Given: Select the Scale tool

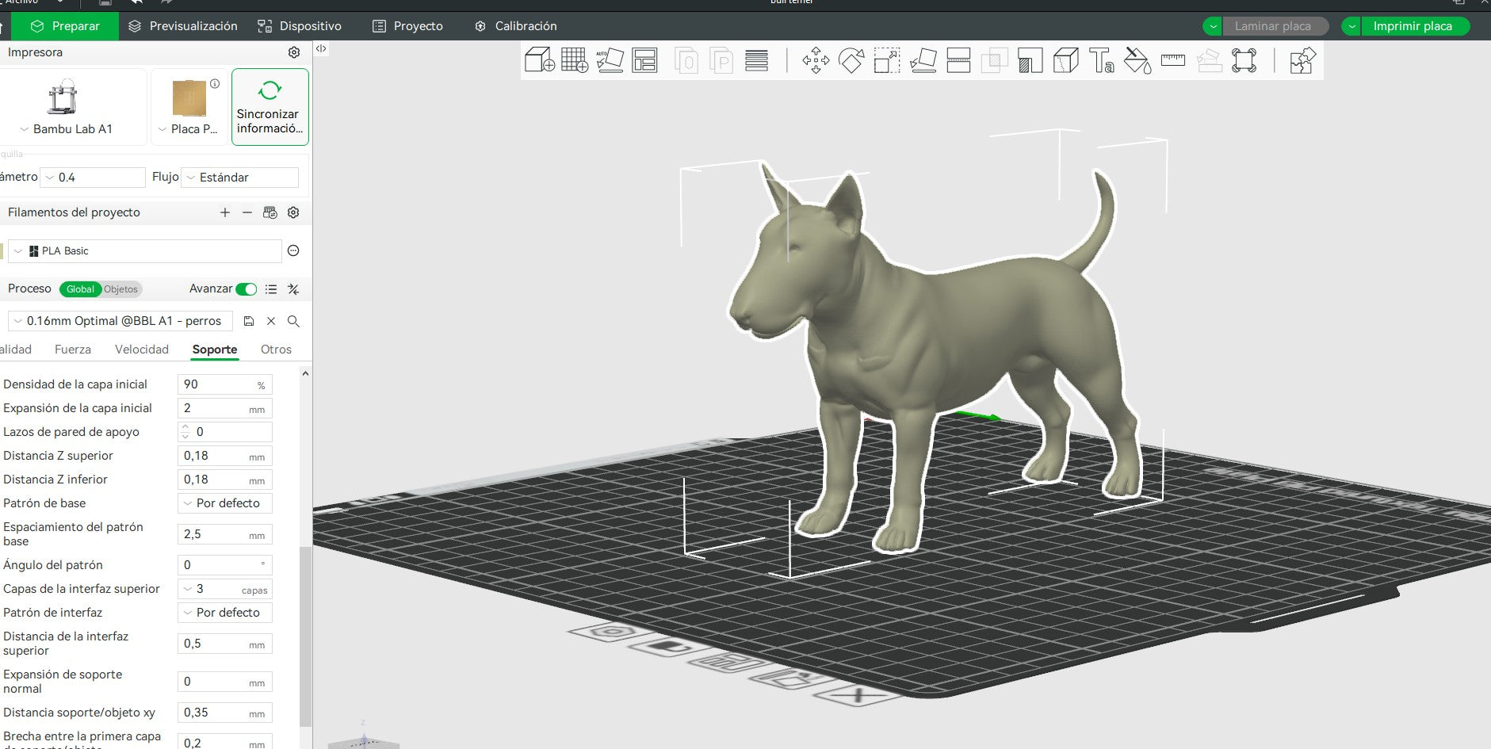Looking at the screenshot, I should coord(887,60).
